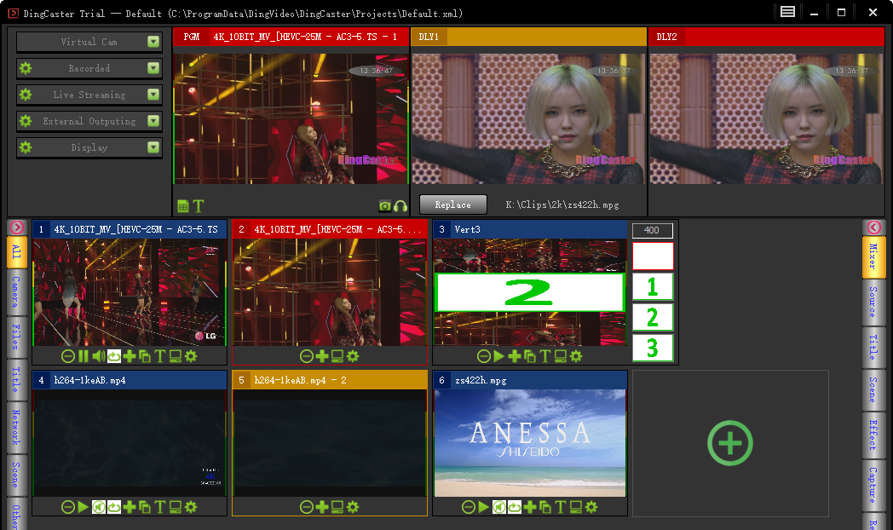
Task: Click the PGM list sheet icon
Action: [x=183, y=206]
